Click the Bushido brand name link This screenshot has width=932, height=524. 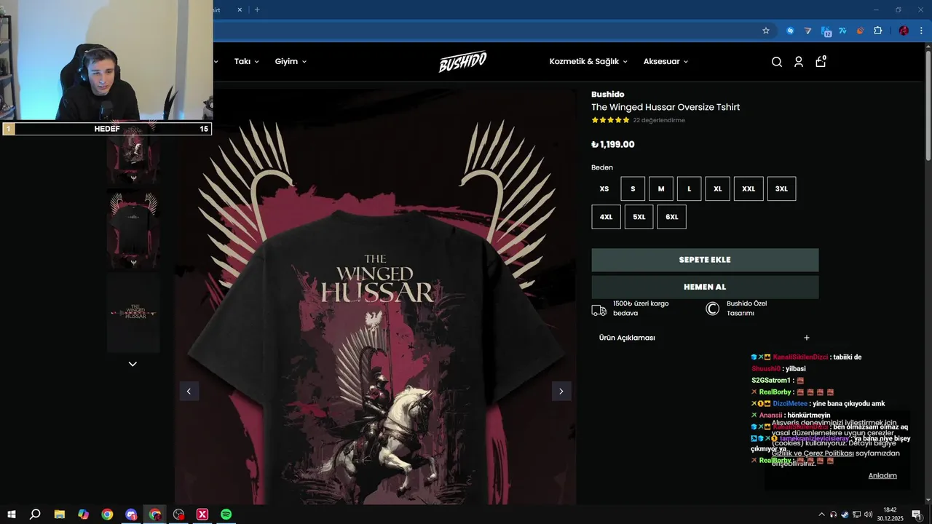(607, 94)
